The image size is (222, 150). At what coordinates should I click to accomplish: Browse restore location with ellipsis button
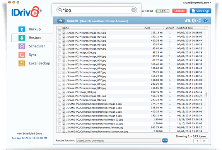(x=165, y=140)
